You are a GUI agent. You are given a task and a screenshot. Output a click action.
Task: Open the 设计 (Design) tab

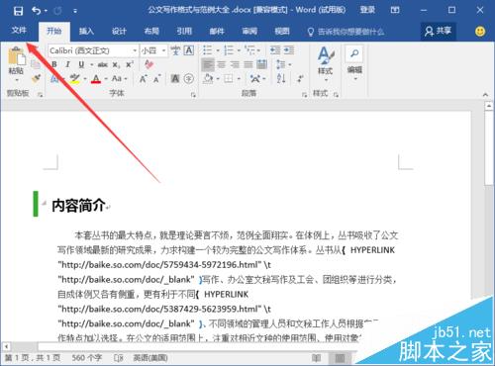pos(119,32)
